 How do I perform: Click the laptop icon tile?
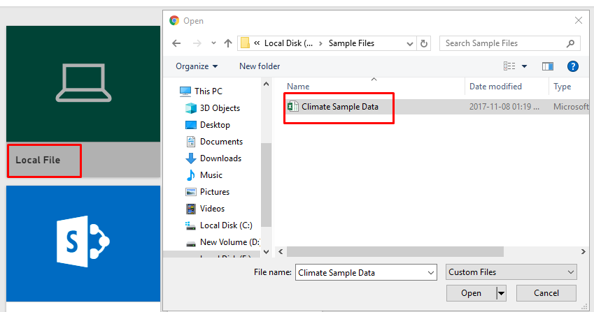click(83, 84)
